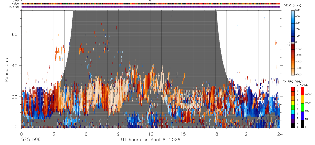The image size is (315, 145).
Task: Click the 'UT hours on April 6, 2026' label
Action: (151, 140)
